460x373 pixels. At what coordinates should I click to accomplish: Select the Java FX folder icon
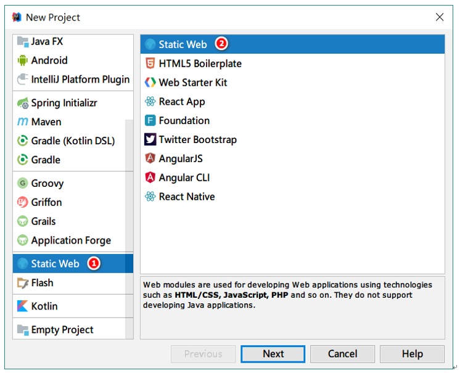coord(23,42)
